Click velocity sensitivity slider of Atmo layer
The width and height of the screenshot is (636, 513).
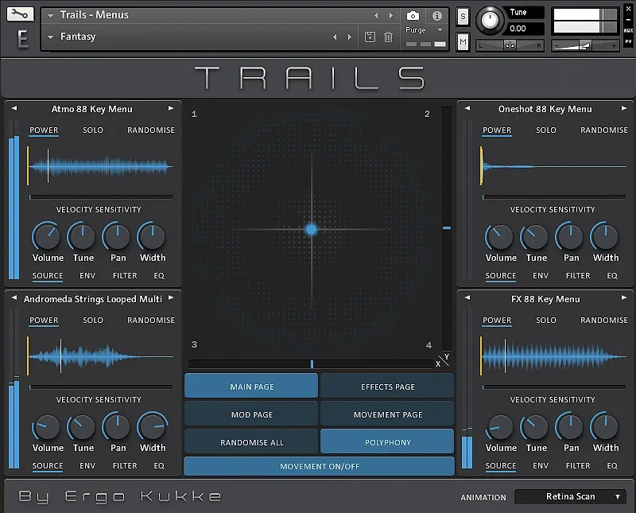tap(101, 196)
